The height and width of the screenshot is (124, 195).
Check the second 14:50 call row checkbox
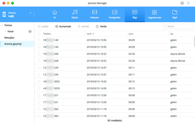pyautogui.click(x=39, y=88)
